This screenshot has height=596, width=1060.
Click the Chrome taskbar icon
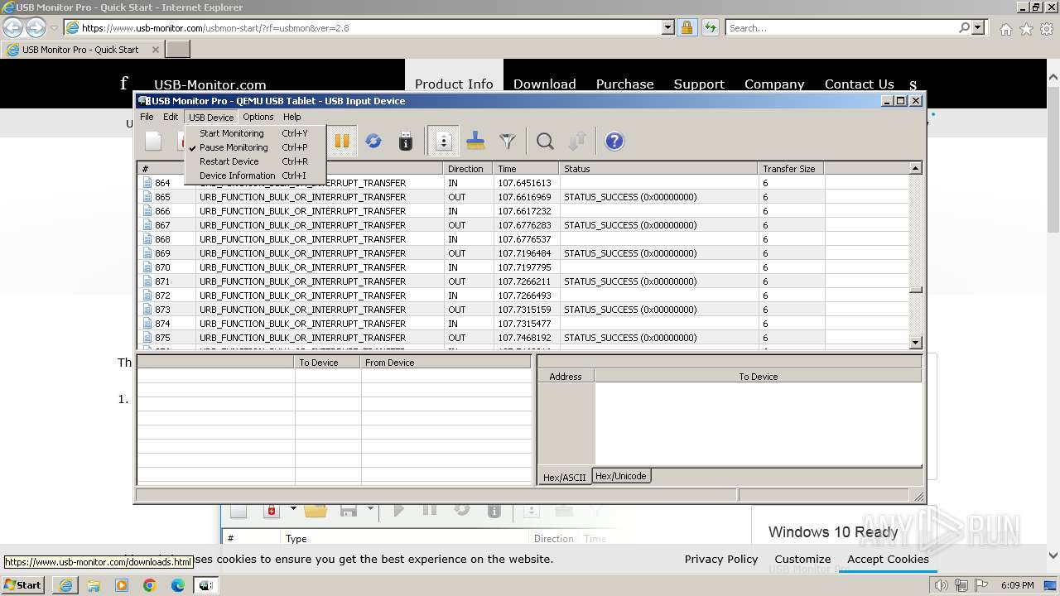150,585
